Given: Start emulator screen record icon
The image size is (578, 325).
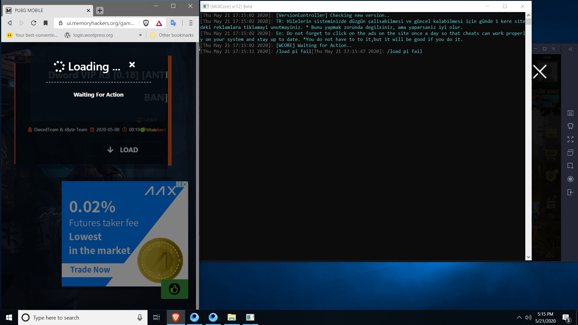Looking at the screenshot, I should pyautogui.click(x=570, y=179).
